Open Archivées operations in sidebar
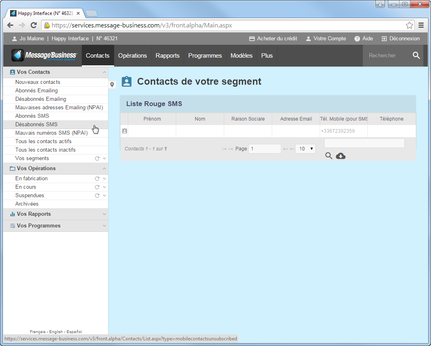431x346 pixels. coord(56,204)
